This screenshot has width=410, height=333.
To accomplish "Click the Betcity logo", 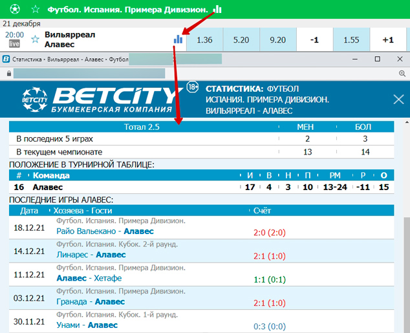I will click(102, 100).
